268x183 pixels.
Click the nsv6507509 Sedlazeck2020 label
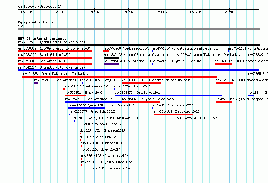click(x=89, y=99)
